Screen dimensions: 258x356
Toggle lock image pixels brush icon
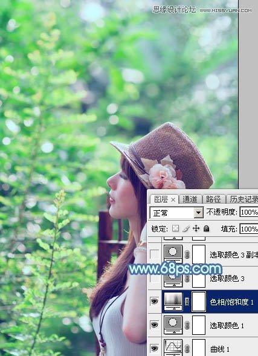[186, 228]
